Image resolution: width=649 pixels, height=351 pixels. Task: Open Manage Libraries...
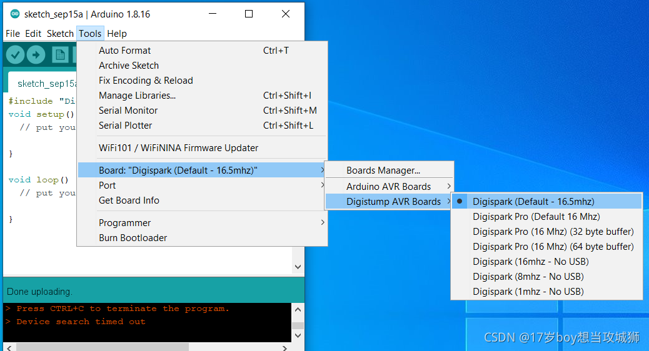(202, 96)
